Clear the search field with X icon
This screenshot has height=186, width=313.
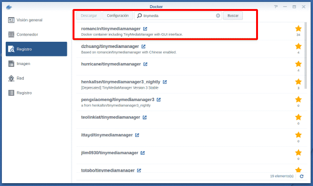(218, 16)
